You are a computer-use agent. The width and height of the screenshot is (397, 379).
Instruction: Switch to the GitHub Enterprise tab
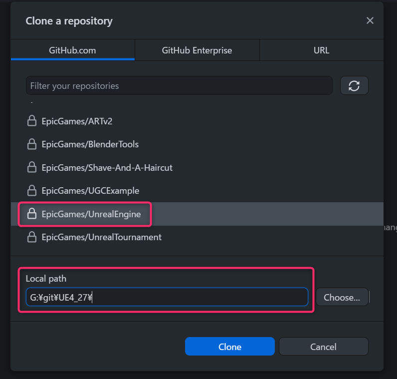[x=197, y=50]
